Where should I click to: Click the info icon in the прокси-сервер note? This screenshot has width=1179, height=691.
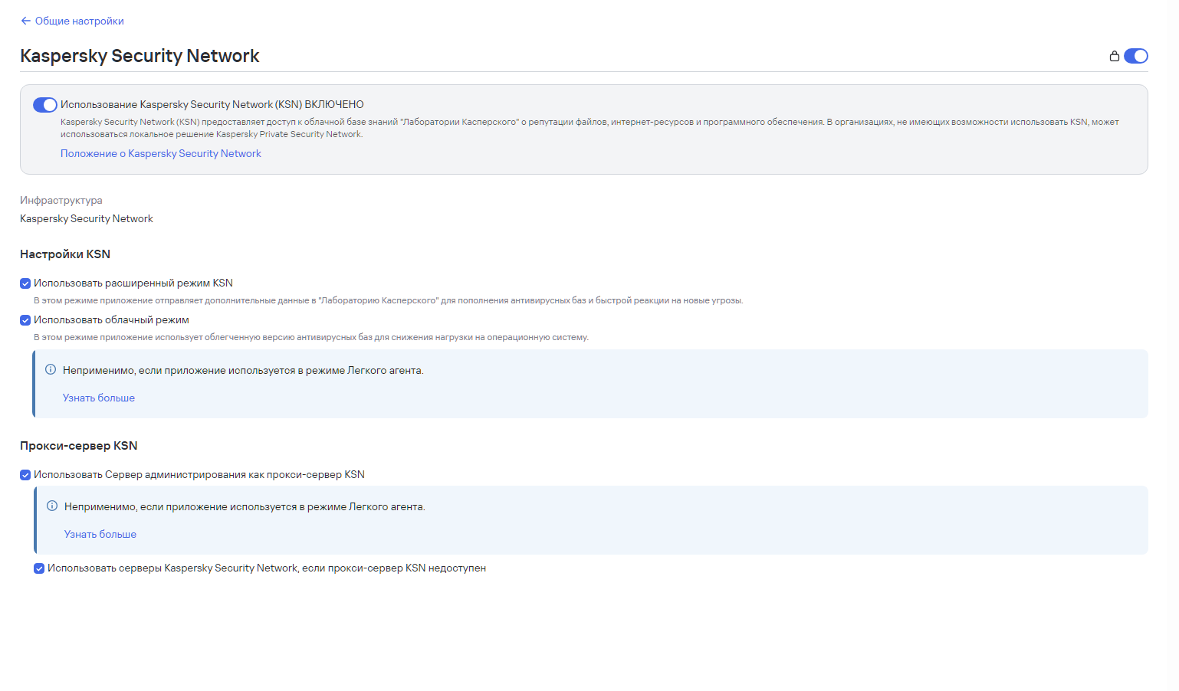coord(52,506)
